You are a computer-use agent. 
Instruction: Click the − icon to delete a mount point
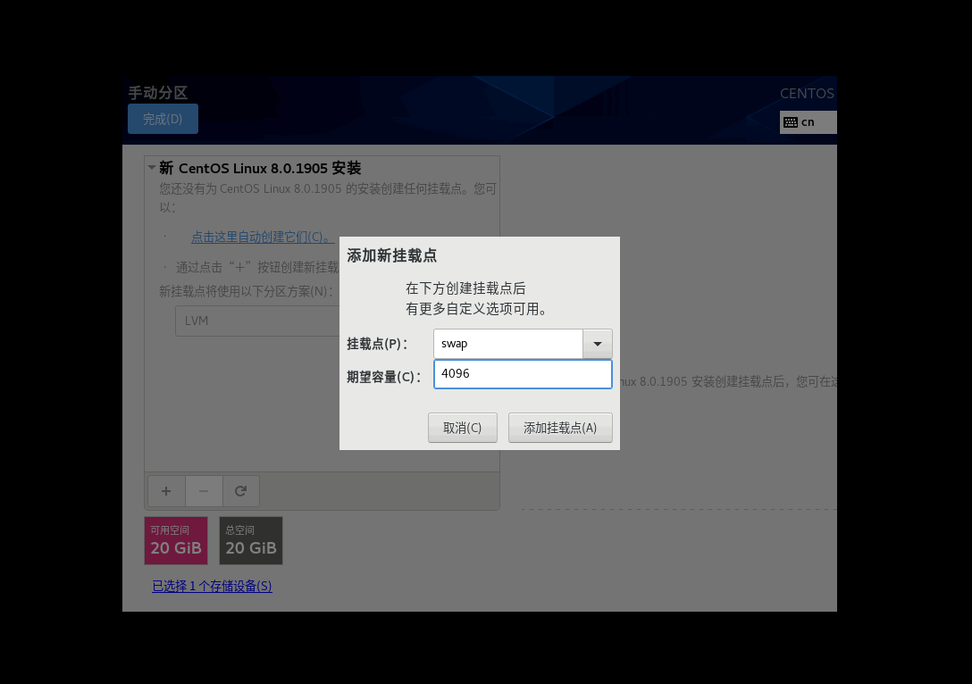(x=204, y=490)
